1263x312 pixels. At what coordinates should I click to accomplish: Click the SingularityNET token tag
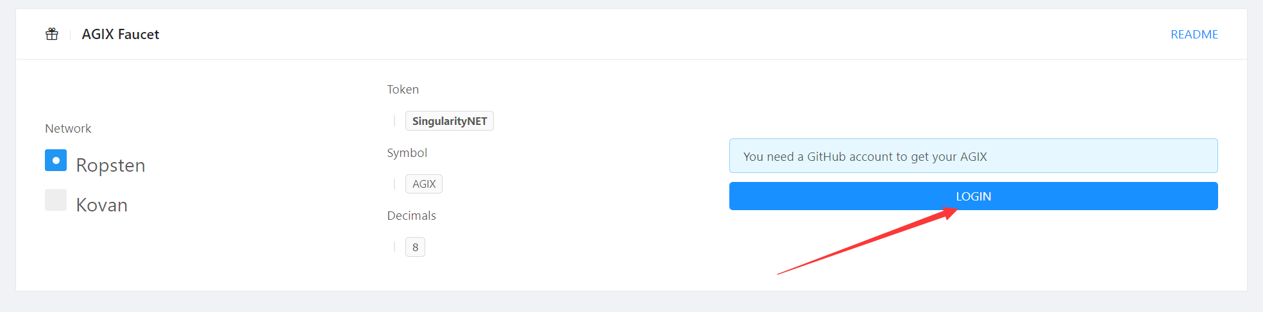pos(449,121)
